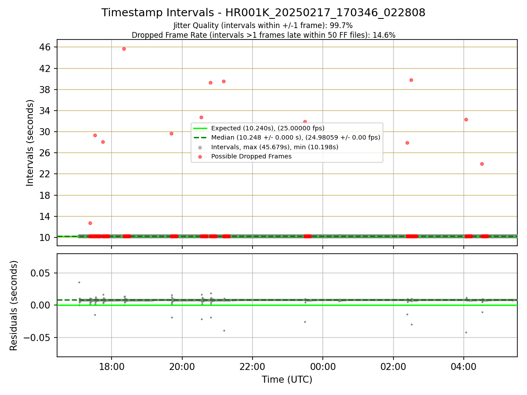This screenshot has width=527, height=395.
Task: Click the Intervals (seconds) y-axis label
Action: point(30,143)
